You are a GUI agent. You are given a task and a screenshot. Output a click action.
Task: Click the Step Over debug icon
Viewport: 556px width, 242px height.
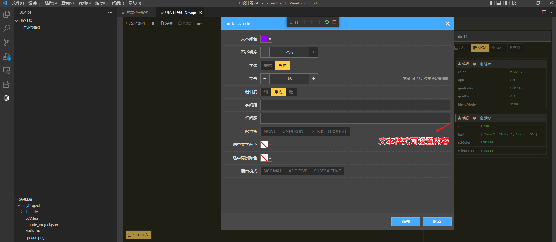click(x=304, y=22)
